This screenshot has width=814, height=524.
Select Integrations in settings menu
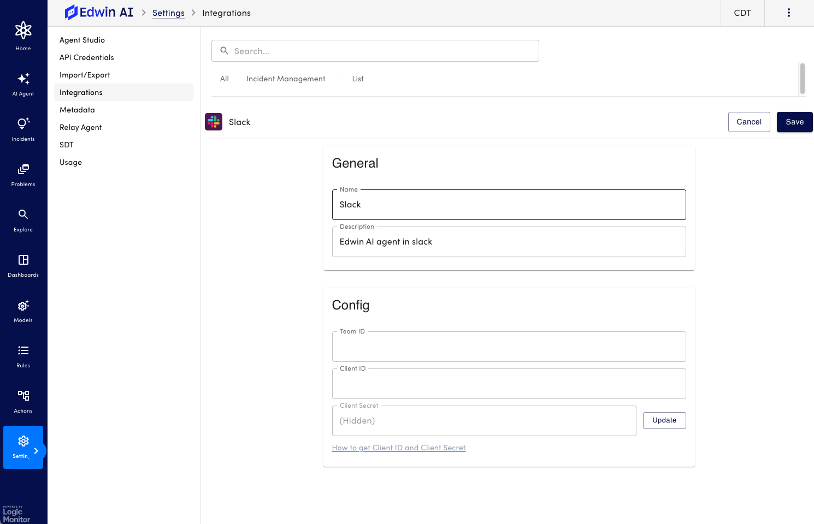(123, 92)
